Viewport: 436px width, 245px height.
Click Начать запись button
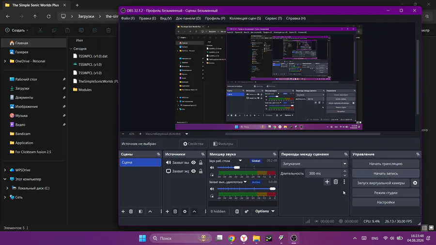point(386,173)
